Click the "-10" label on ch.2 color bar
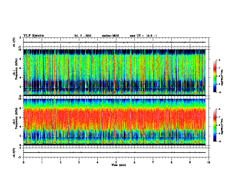Viewport: 235px width, 182px height. [220, 142]
